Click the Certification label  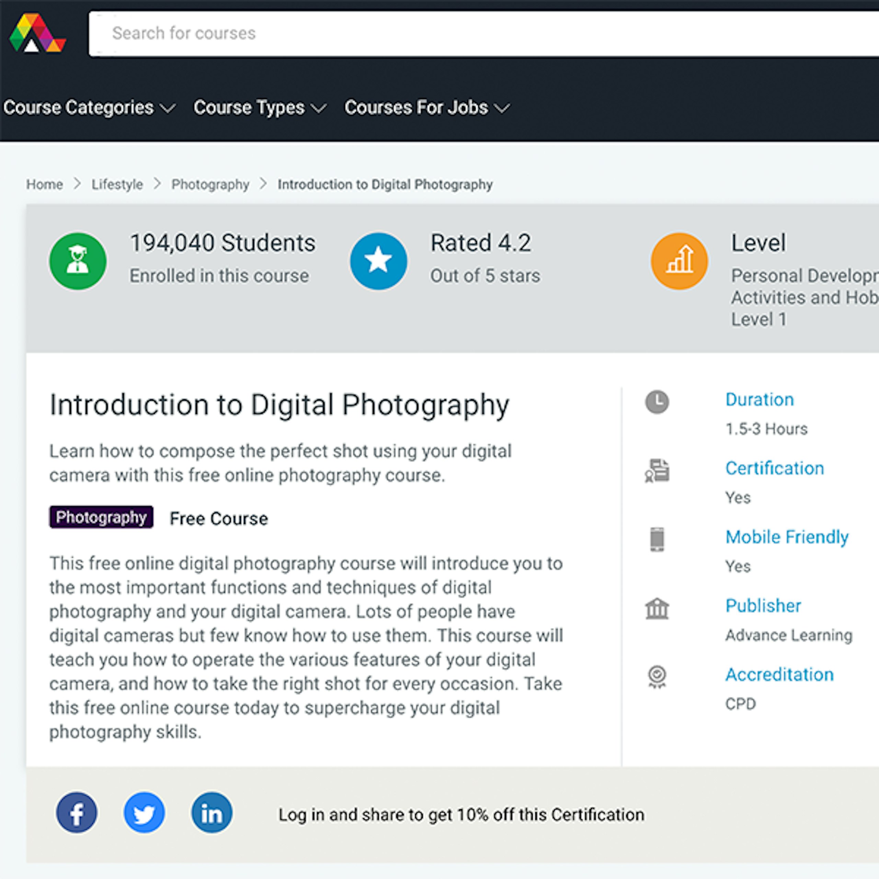point(775,468)
